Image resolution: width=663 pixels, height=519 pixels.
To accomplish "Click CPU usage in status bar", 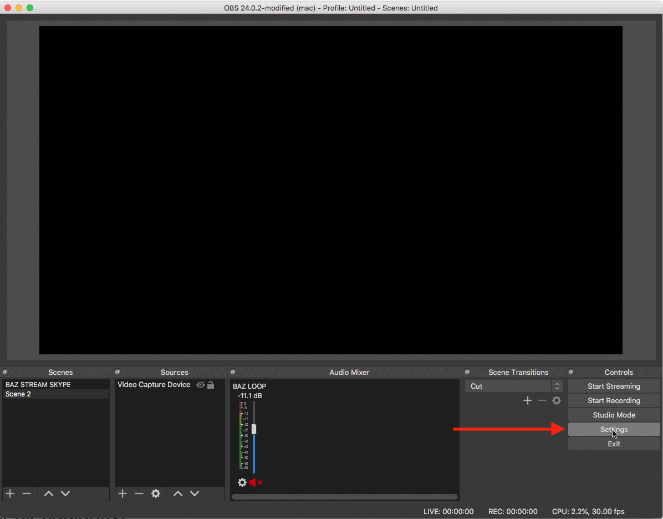I will pyautogui.click(x=588, y=511).
